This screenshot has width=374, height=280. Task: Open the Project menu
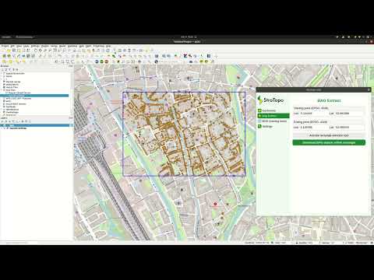click(x=5, y=46)
